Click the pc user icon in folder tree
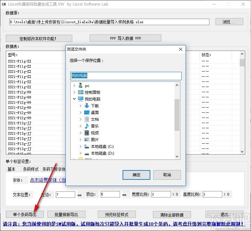This screenshot has height=231, width=251. [81, 85]
